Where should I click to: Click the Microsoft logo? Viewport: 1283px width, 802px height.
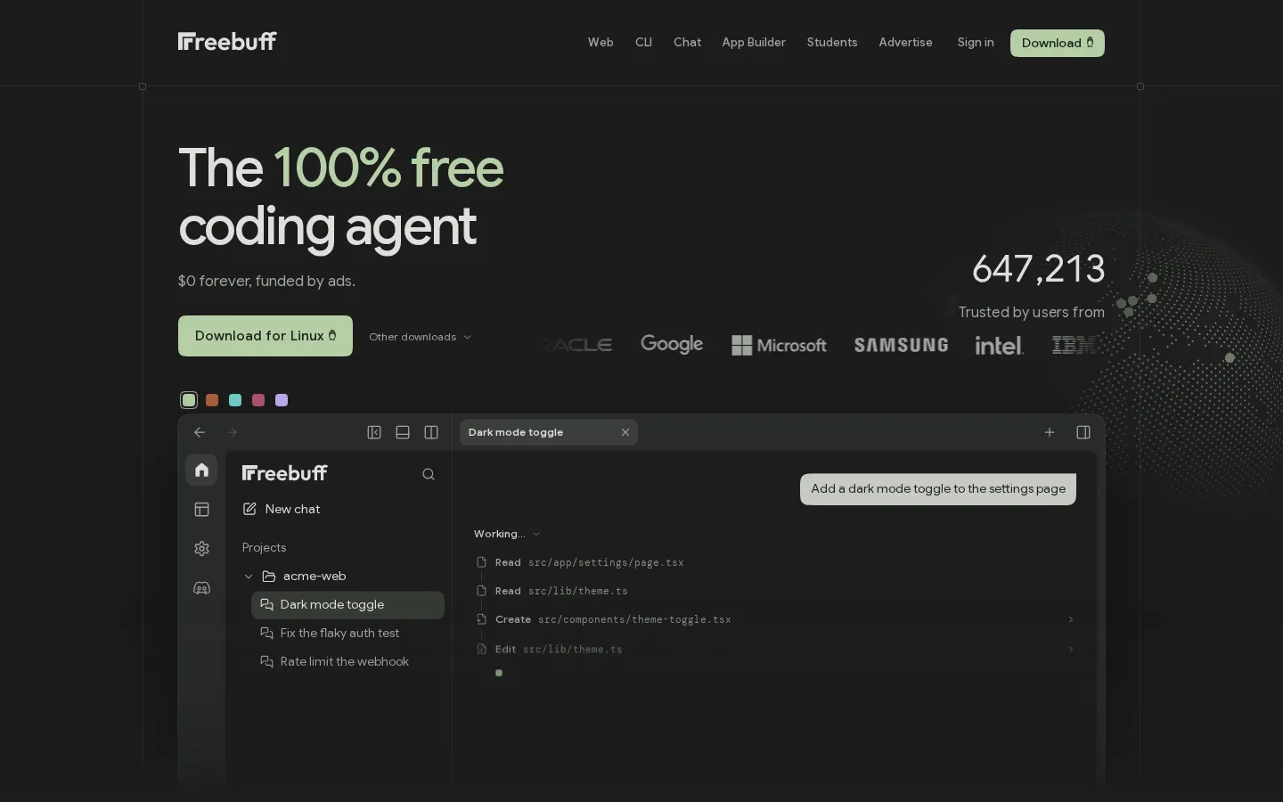780,345
